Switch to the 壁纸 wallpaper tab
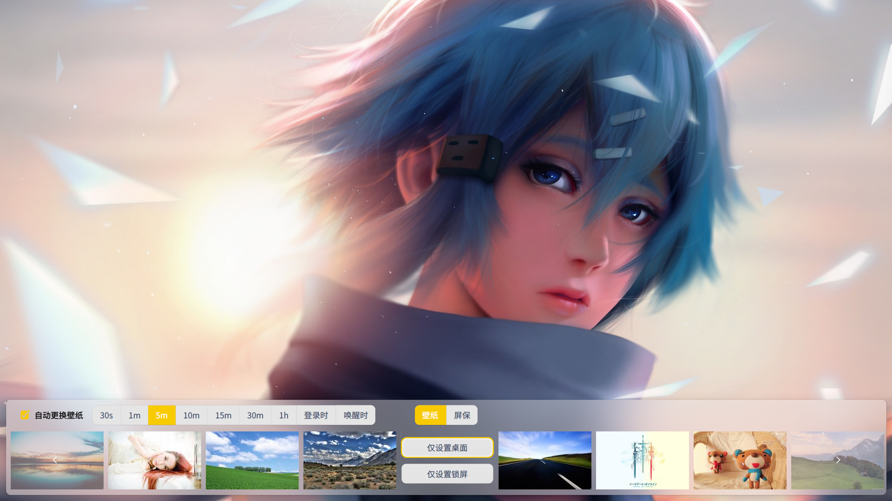 [x=430, y=415]
